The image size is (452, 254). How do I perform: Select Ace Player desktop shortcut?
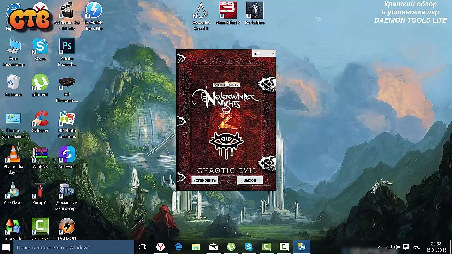click(x=13, y=194)
